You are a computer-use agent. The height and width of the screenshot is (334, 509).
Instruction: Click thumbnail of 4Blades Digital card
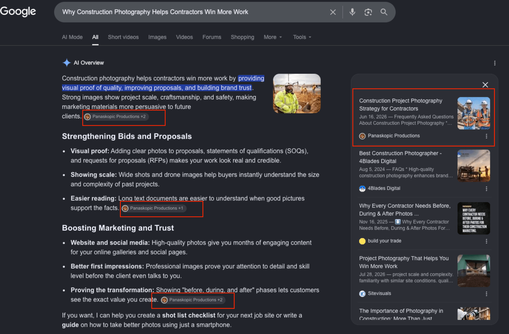tap(474, 166)
